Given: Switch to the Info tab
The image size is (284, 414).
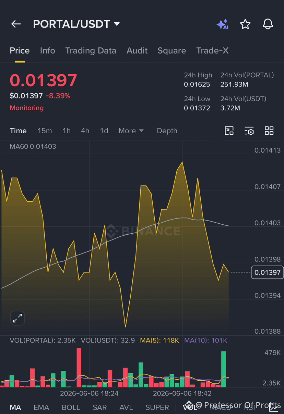Looking at the screenshot, I should coord(47,51).
